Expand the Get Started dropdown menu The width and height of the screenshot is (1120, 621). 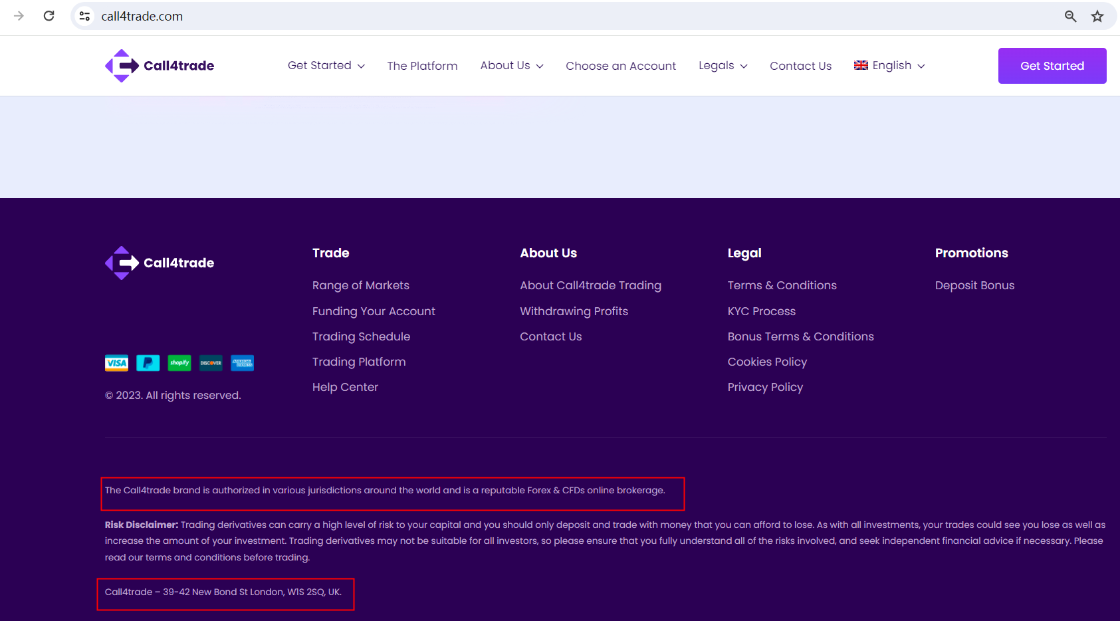[326, 66]
